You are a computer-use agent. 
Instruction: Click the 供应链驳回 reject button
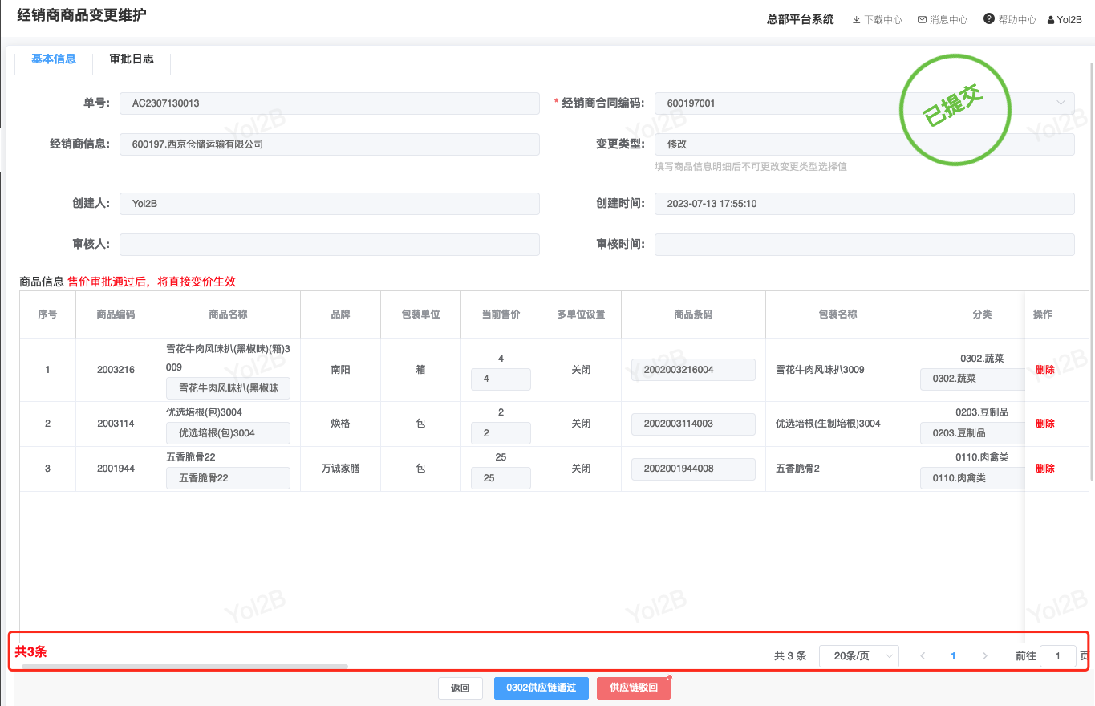(x=633, y=688)
